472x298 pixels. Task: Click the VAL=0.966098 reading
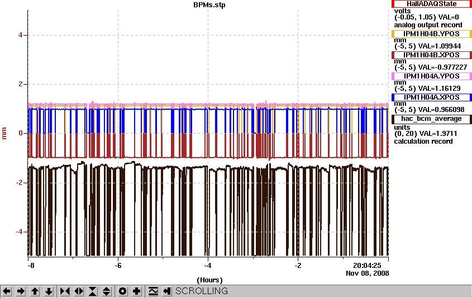(x=441, y=110)
